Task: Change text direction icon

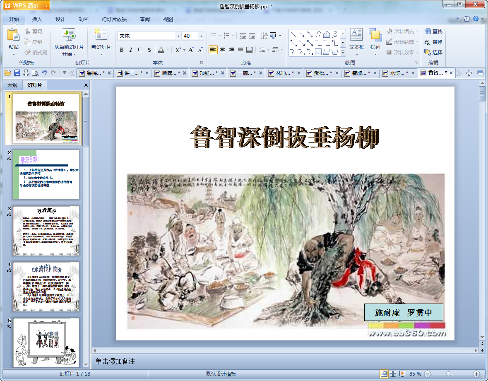Action: point(264,36)
